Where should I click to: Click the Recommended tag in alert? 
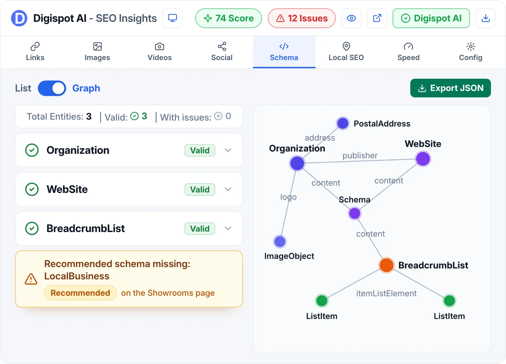click(80, 293)
